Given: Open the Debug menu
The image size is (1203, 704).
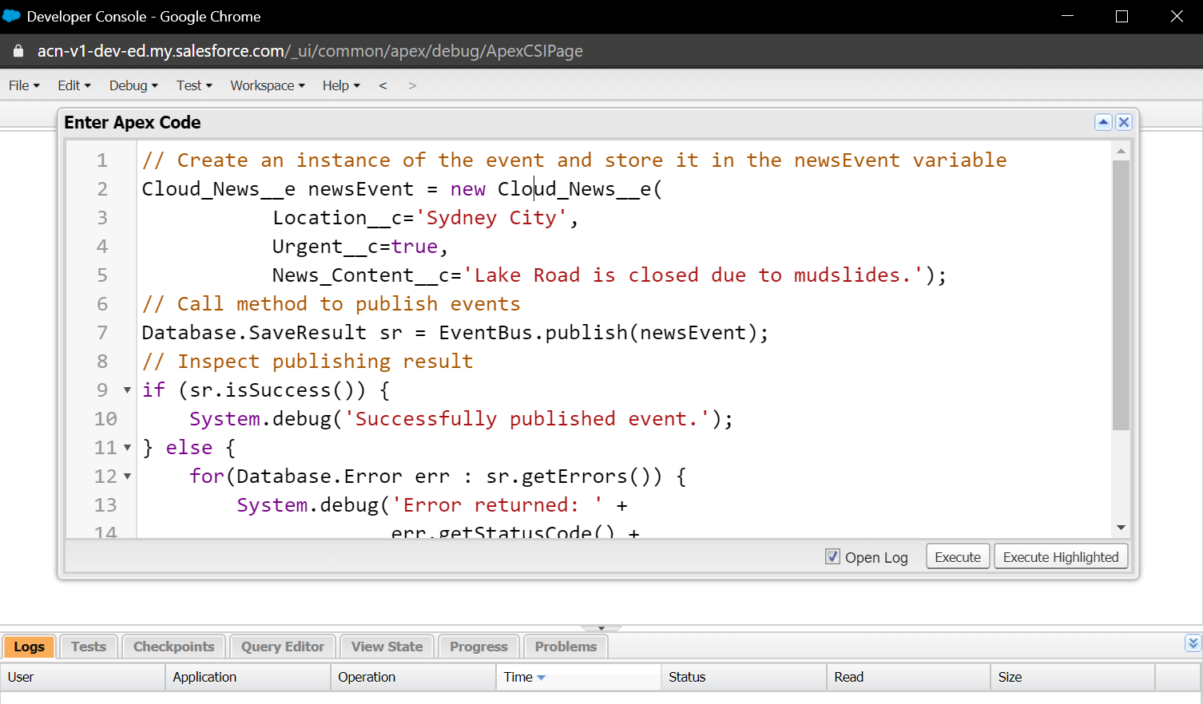Looking at the screenshot, I should (133, 85).
